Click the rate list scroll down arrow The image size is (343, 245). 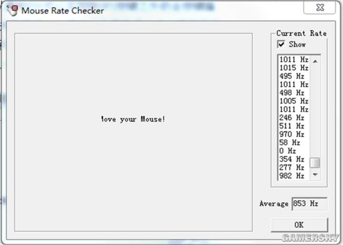(315, 175)
